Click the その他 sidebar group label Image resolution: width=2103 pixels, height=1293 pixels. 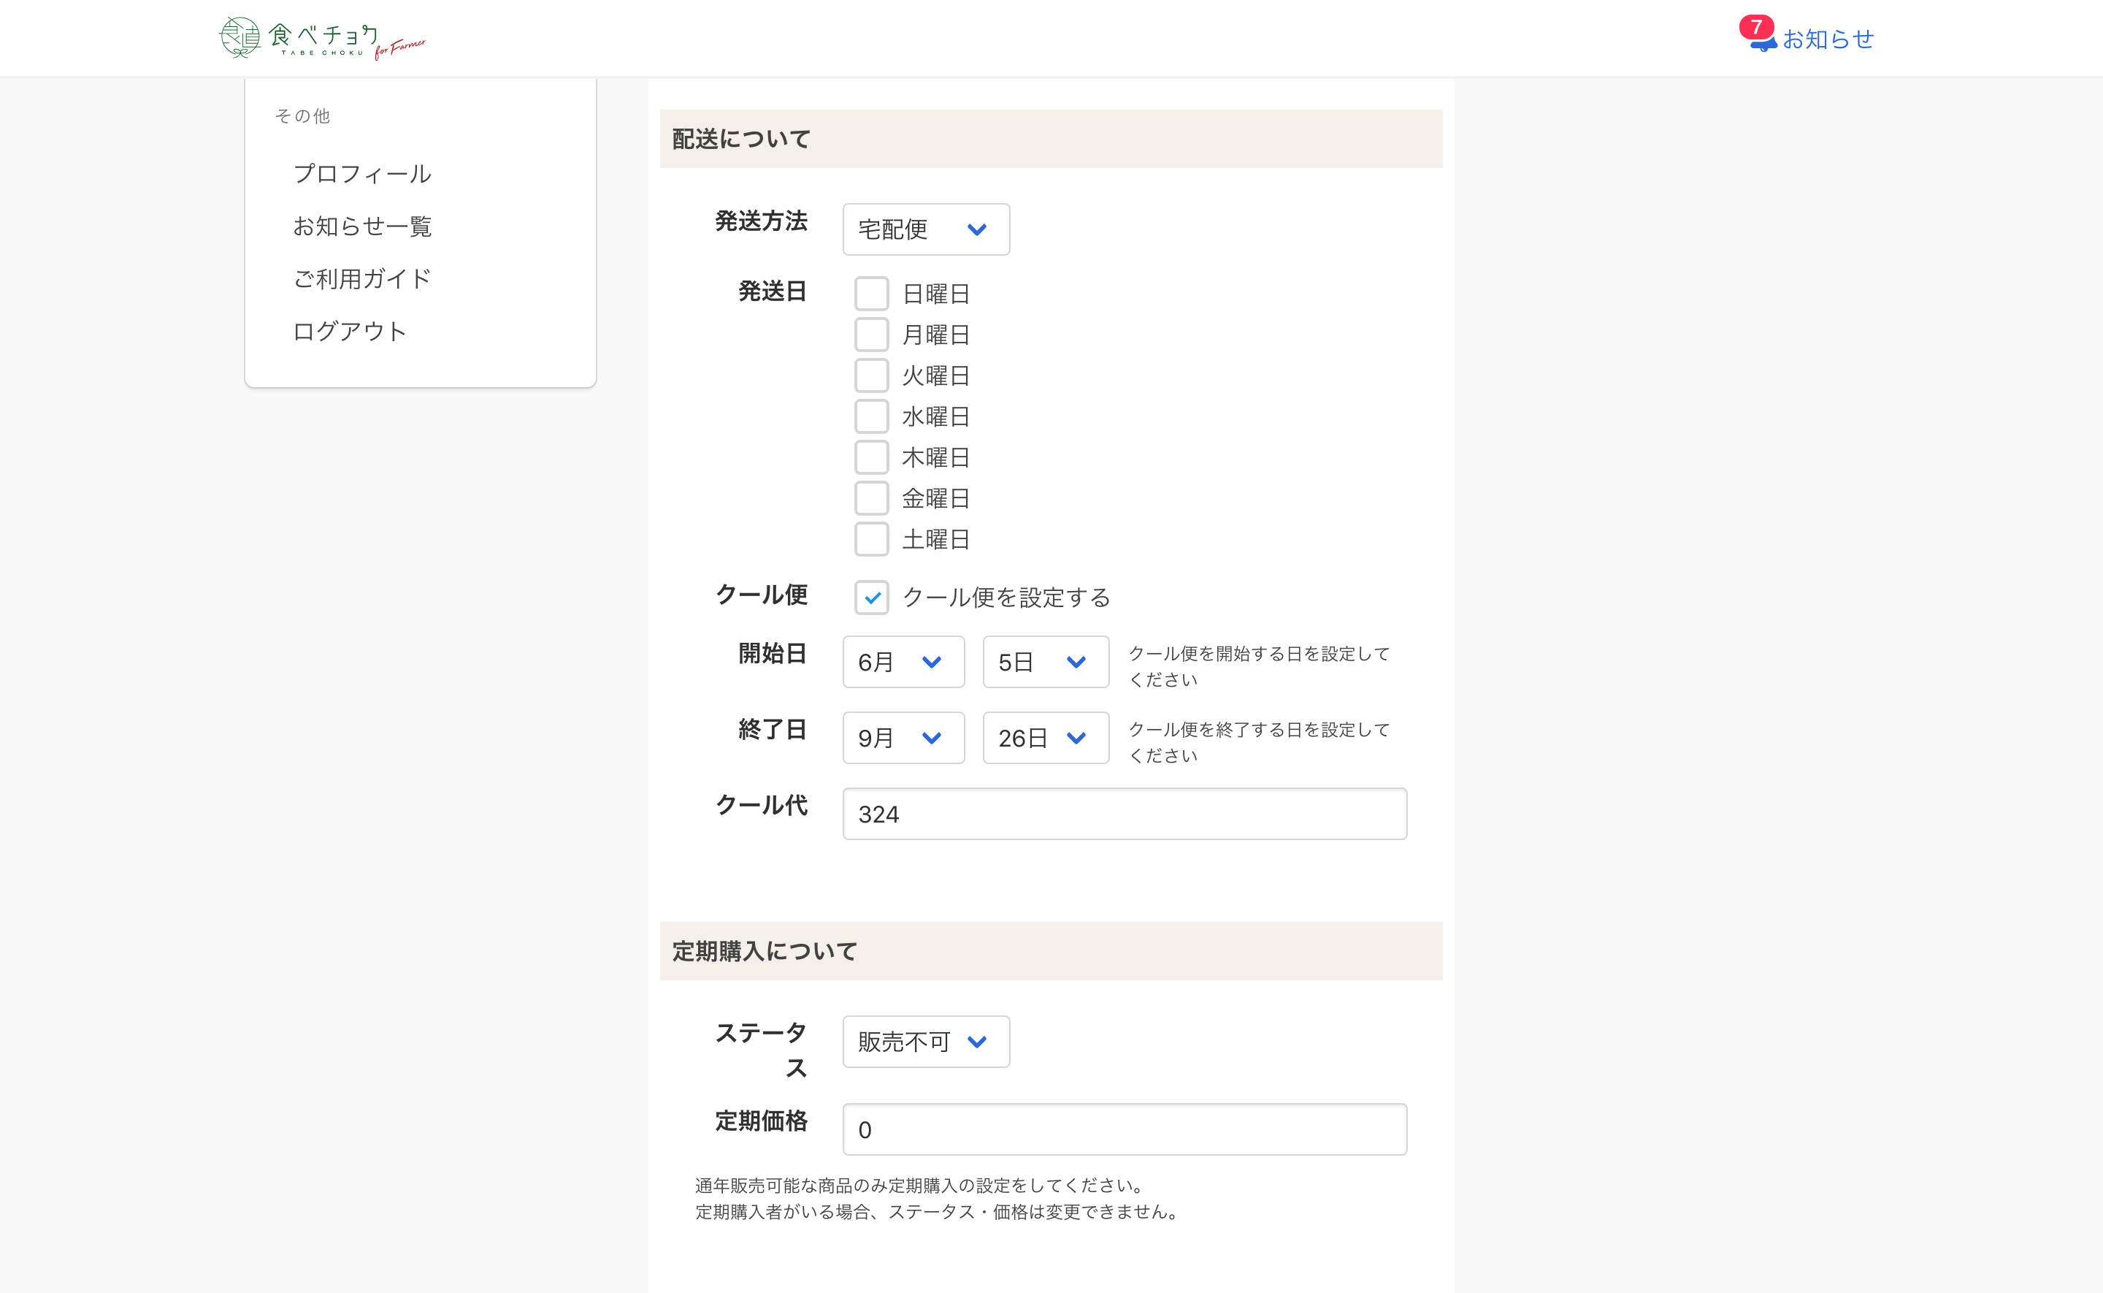click(302, 115)
